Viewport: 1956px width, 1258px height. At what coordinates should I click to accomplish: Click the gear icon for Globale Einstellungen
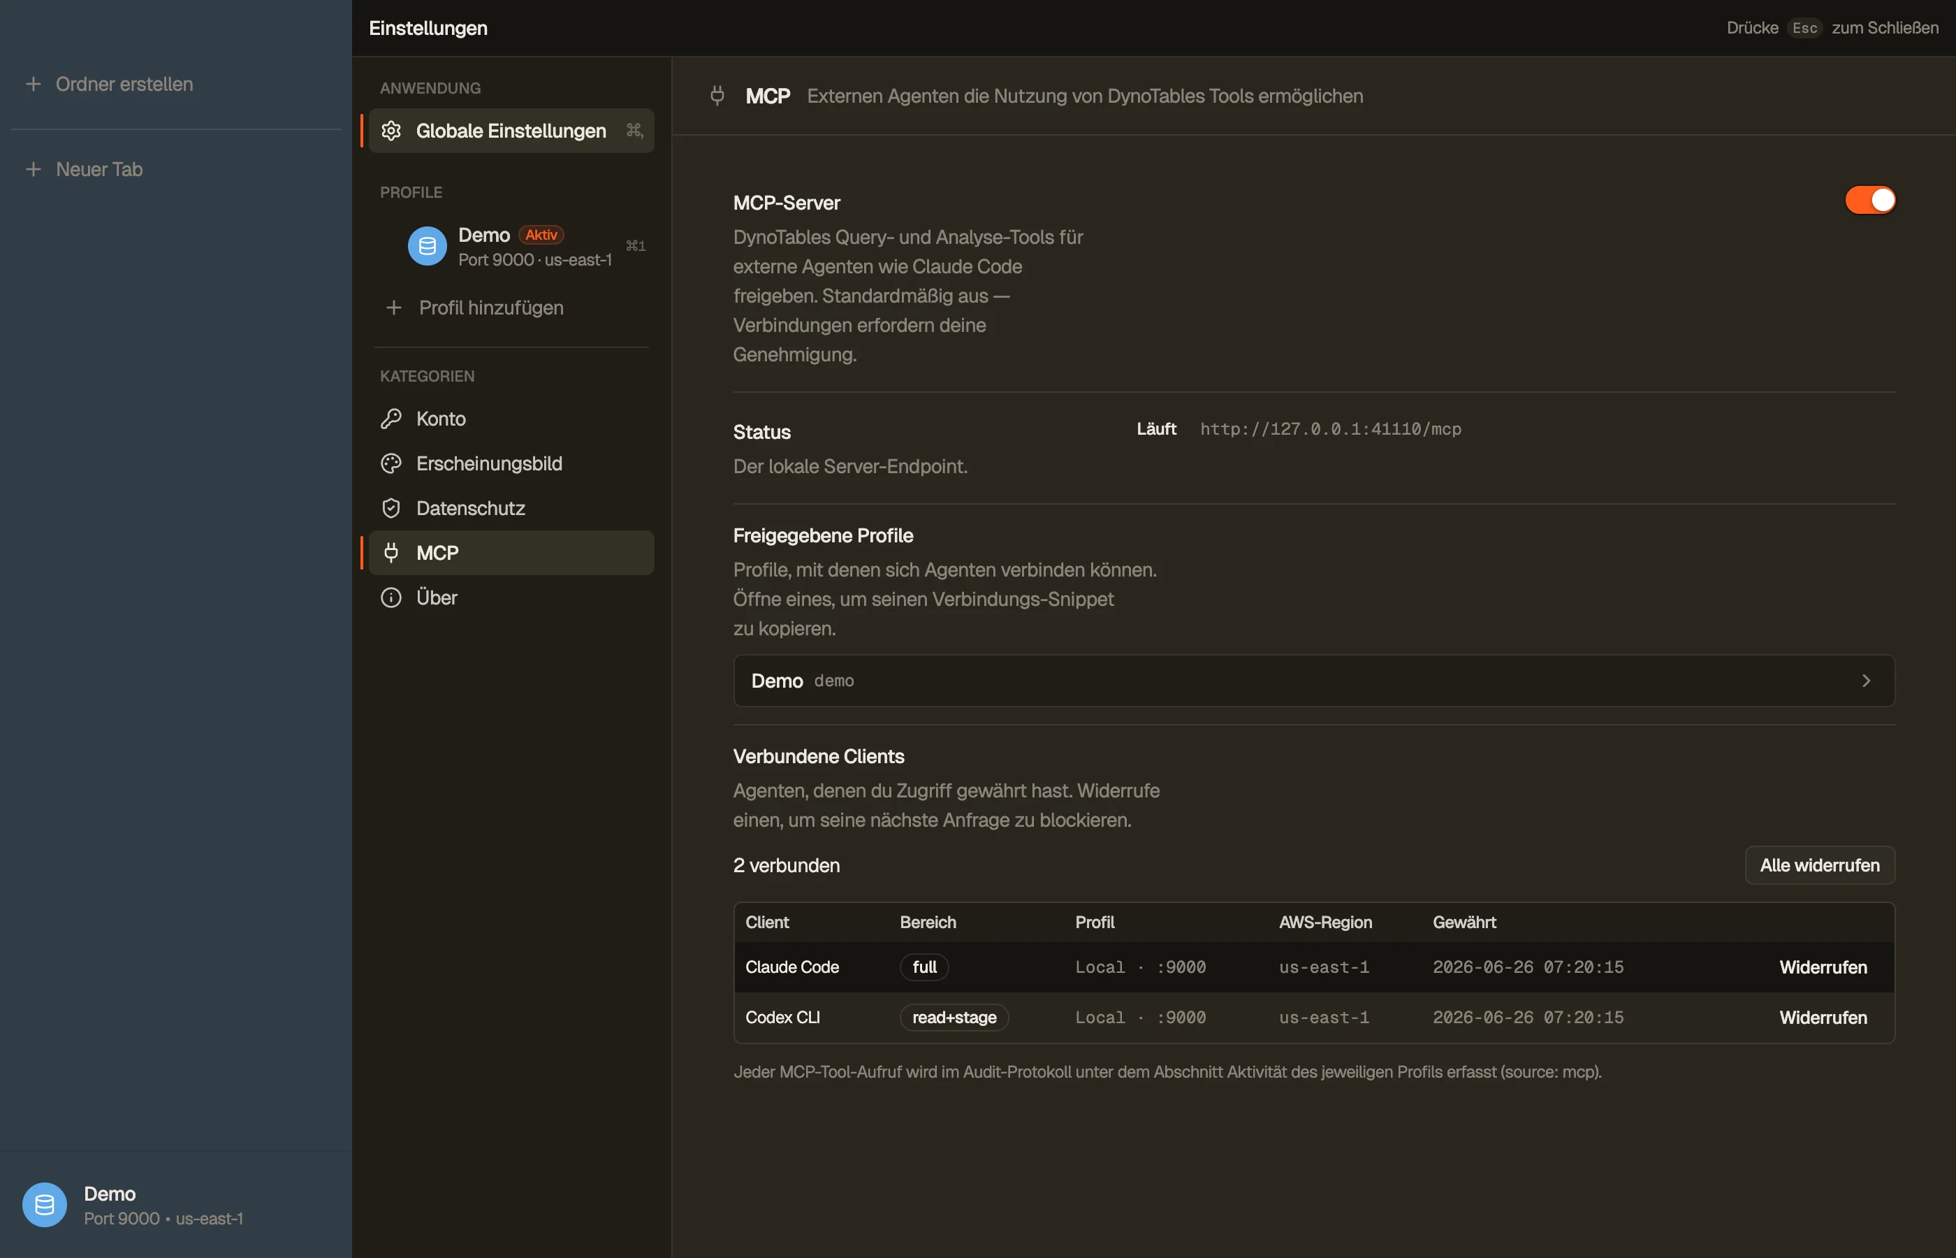391,131
